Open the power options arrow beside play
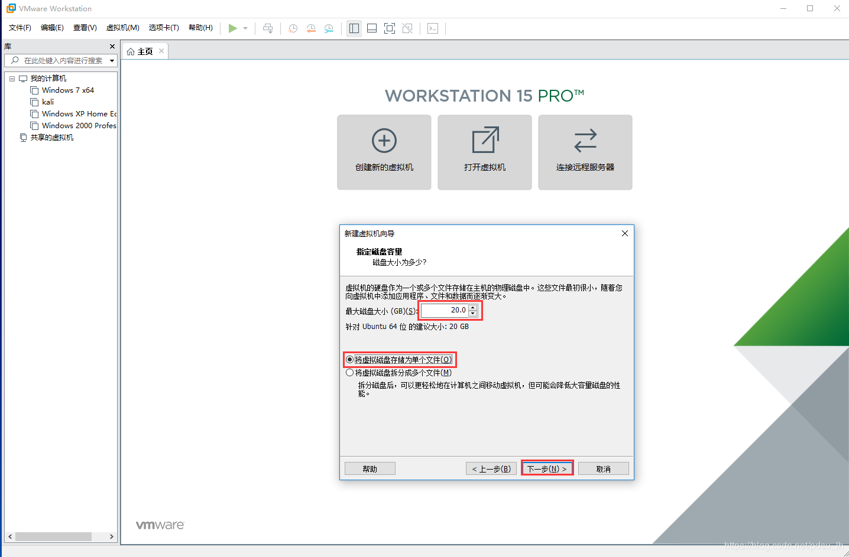Screen dimensions: 849x557 pos(245,28)
